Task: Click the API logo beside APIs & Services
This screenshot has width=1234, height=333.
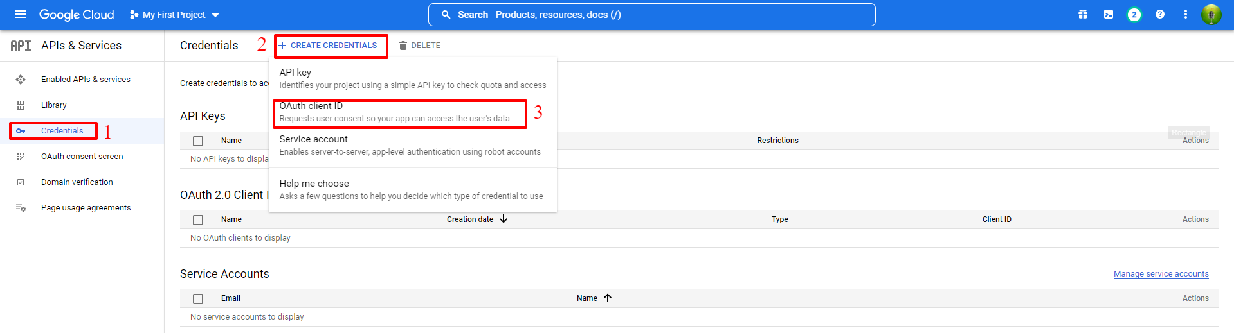Action: click(21, 46)
